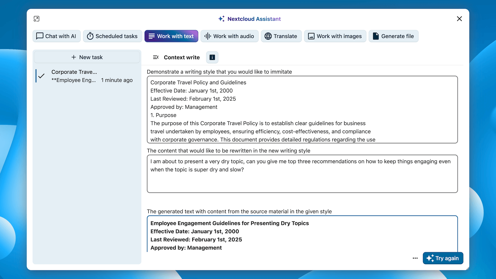Viewport: 496px width, 279px height.
Task: Open the Work with images tab
Action: click(335, 36)
